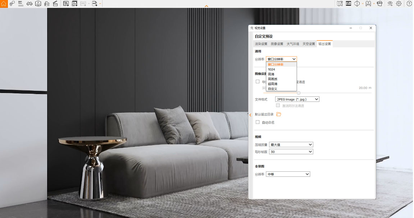Click the export 3D box image icon

[x=74, y=4]
